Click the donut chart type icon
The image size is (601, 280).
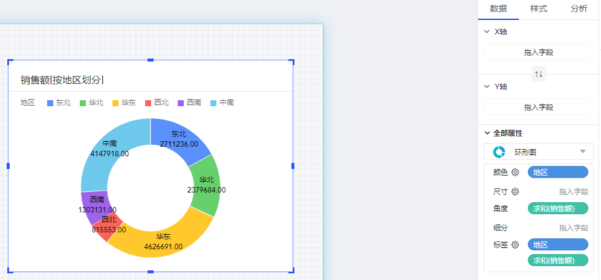tap(499, 151)
